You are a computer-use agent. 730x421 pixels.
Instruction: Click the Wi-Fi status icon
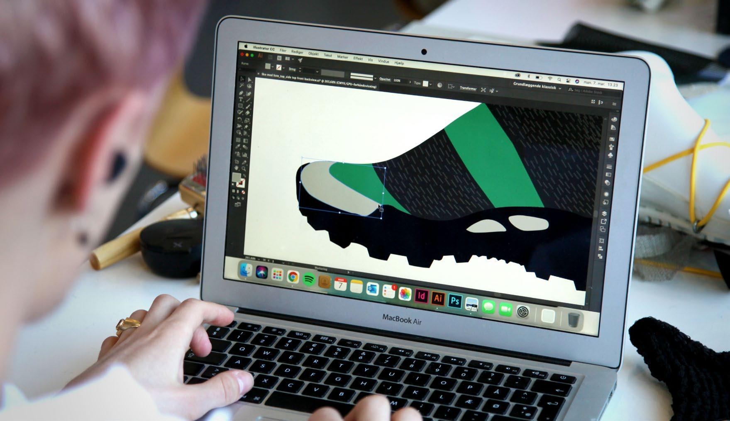550,78
